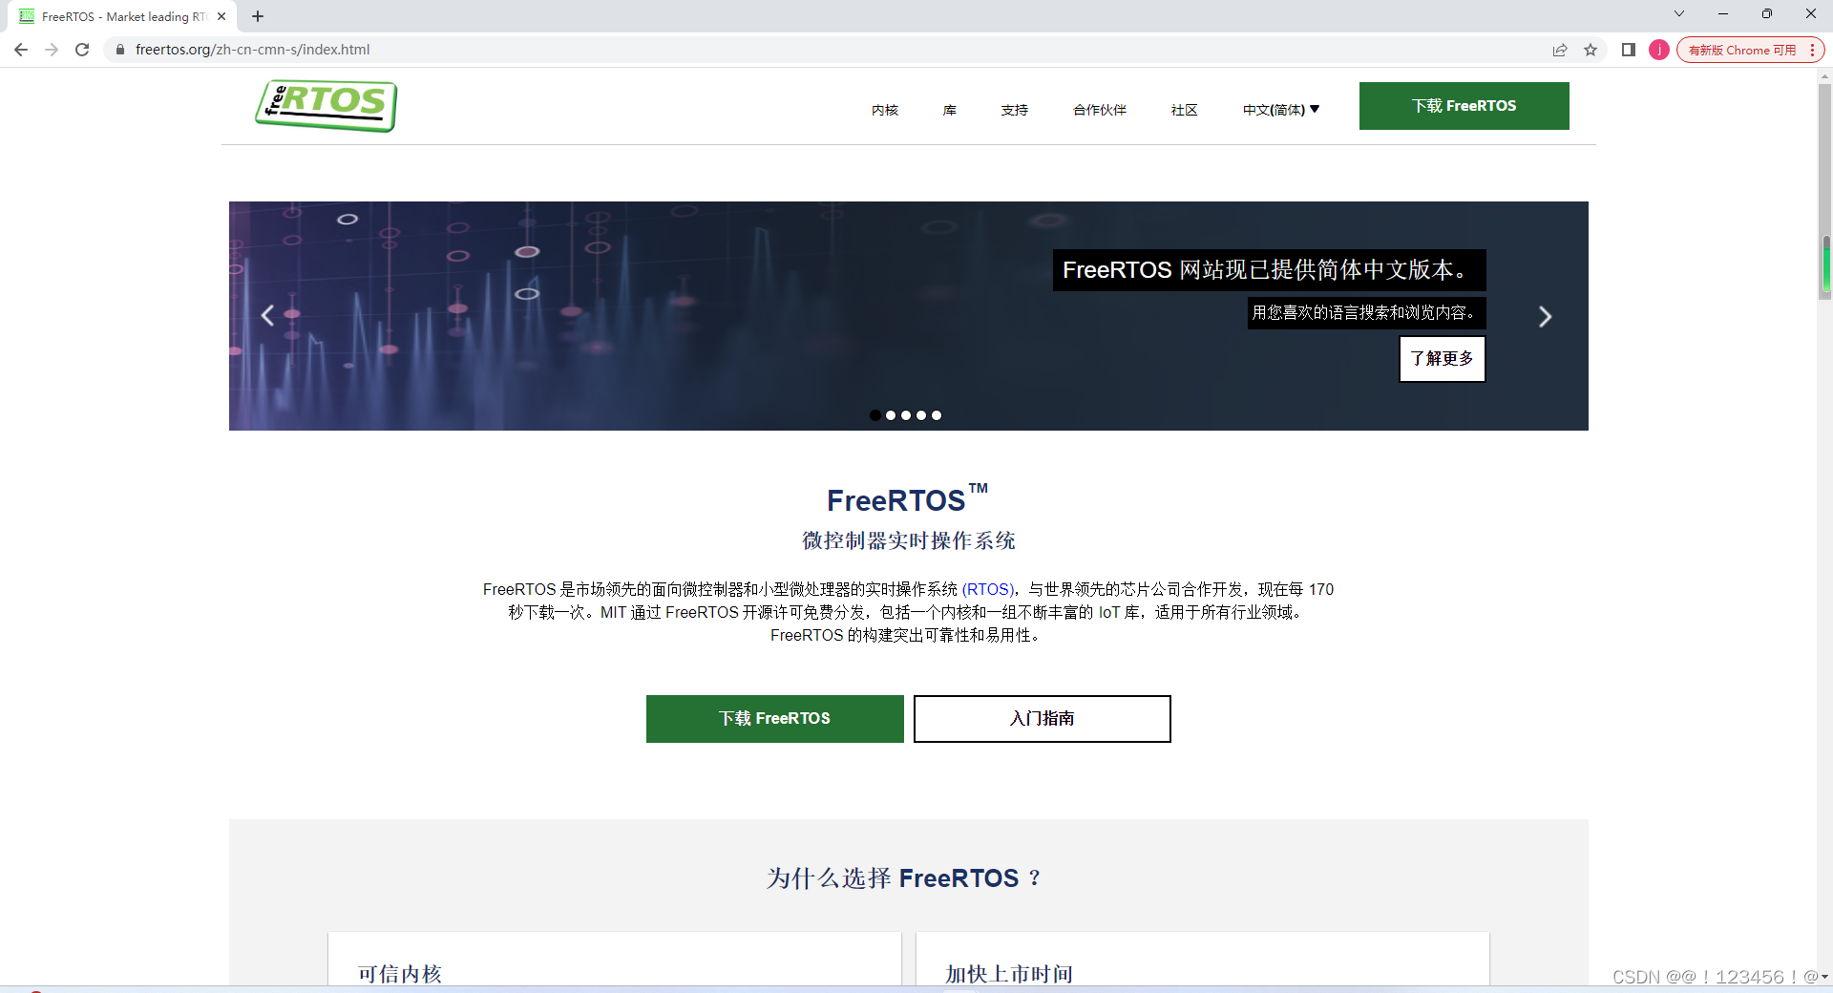Select second carousel dot indicator
Viewport: 1833px width, 993px height.
891,415
